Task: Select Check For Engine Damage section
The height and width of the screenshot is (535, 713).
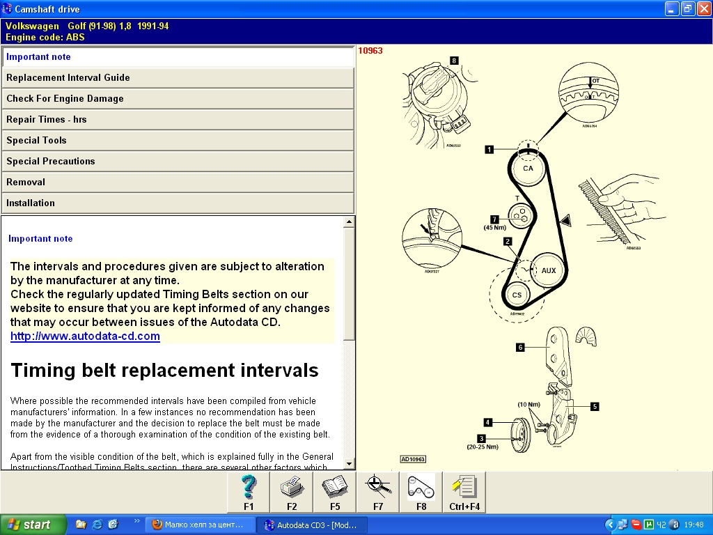Action: coord(178,99)
